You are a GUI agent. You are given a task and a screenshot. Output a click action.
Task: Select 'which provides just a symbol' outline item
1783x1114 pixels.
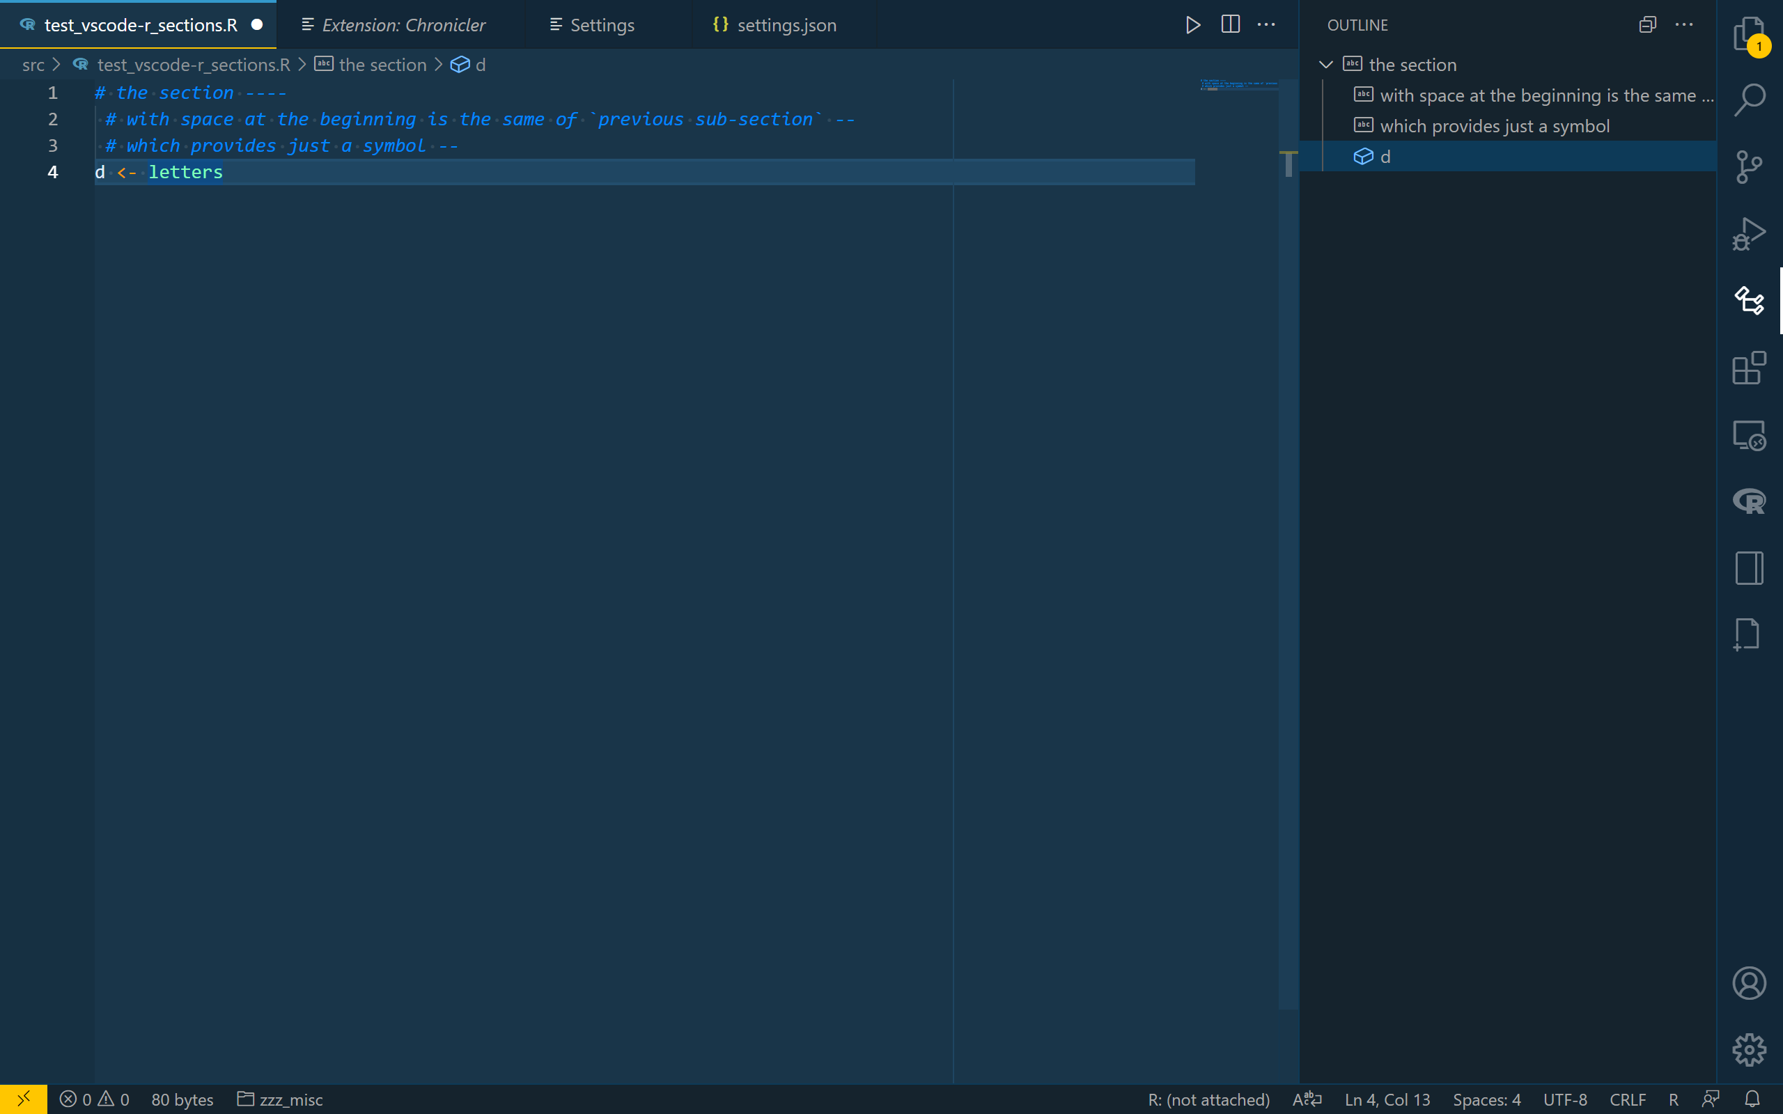pos(1494,126)
